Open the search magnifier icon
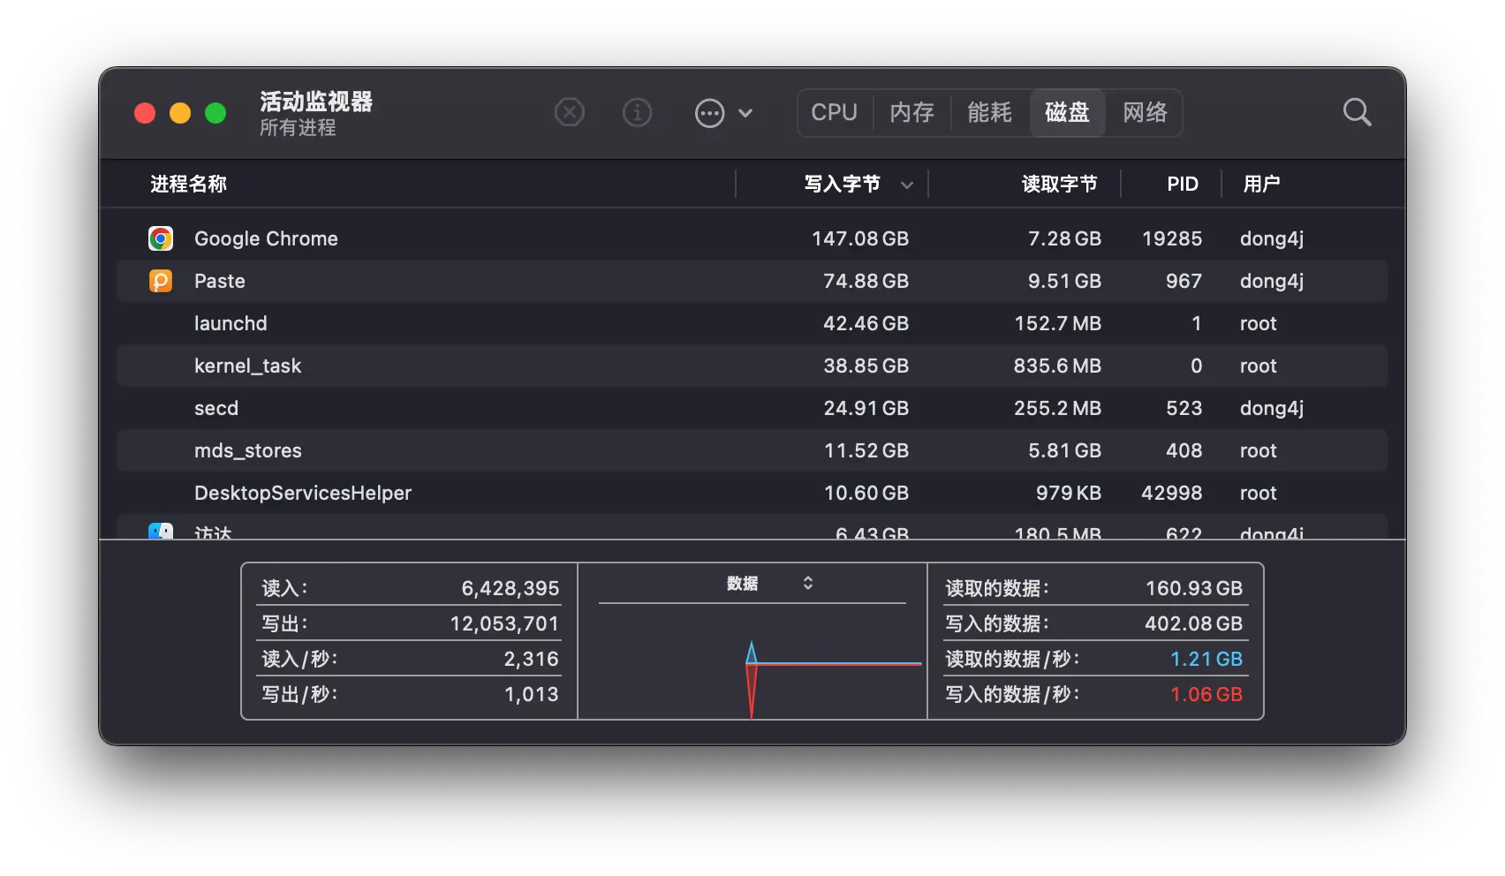This screenshot has width=1505, height=876. tap(1357, 113)
